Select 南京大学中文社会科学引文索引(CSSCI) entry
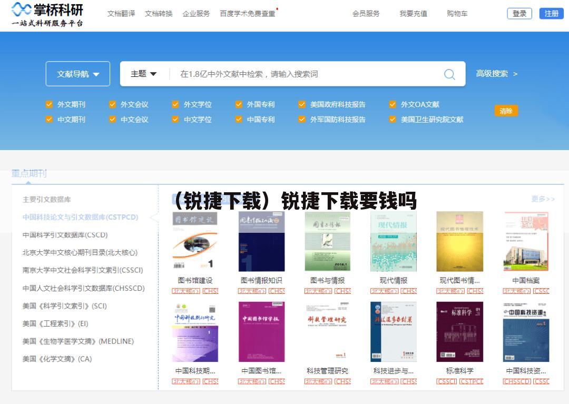 coord(83,270)
